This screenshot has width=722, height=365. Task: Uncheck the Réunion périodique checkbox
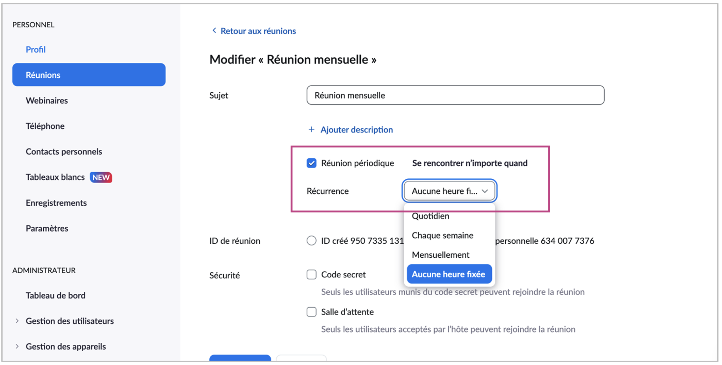tap(311, 163)
